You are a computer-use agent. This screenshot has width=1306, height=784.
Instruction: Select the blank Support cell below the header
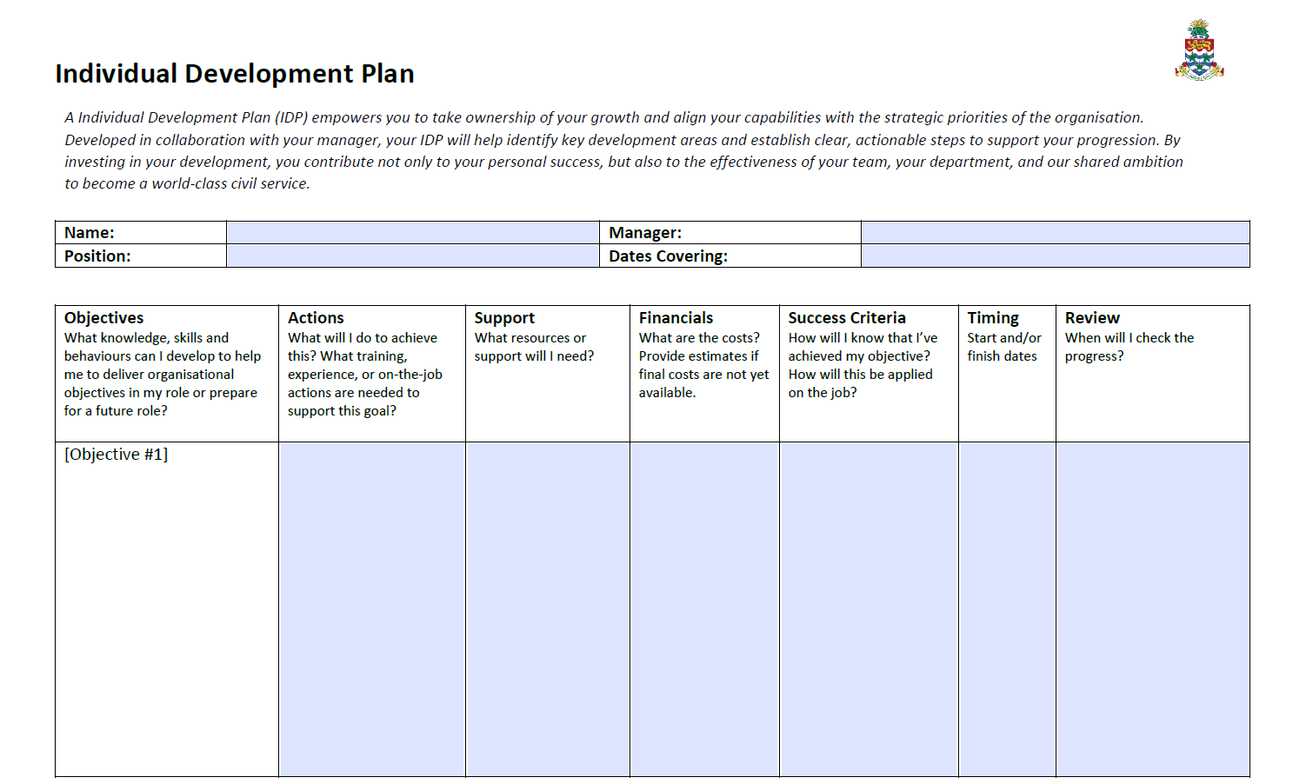click(x=548, y=608)
